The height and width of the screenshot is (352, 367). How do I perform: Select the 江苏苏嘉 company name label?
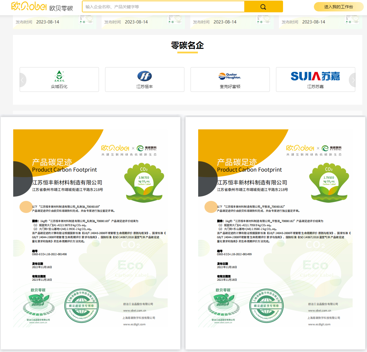[315, 87]
